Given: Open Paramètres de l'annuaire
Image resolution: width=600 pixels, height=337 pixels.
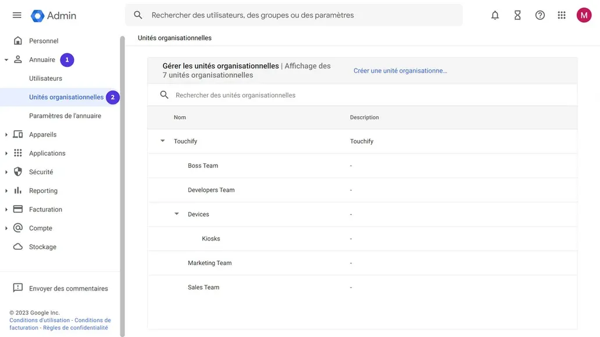Looking at the screenshot, I should [66, 115].
